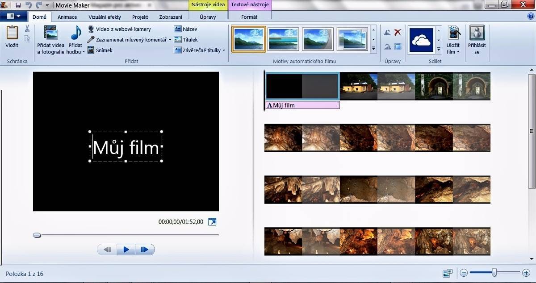Click the red Remove X icon

click(x=398, y=33)
